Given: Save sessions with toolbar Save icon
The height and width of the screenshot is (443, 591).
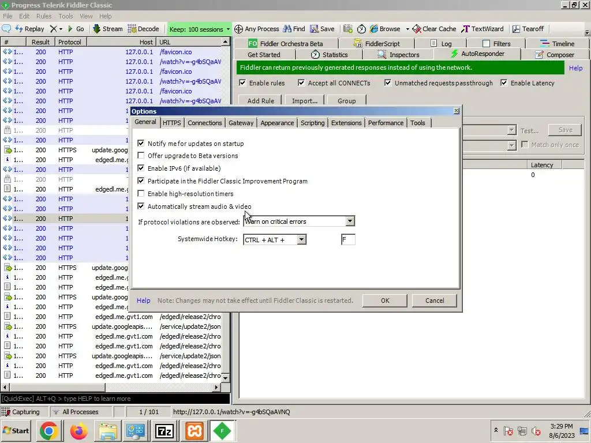Looking at the screenshot, I should coord(322,29).
